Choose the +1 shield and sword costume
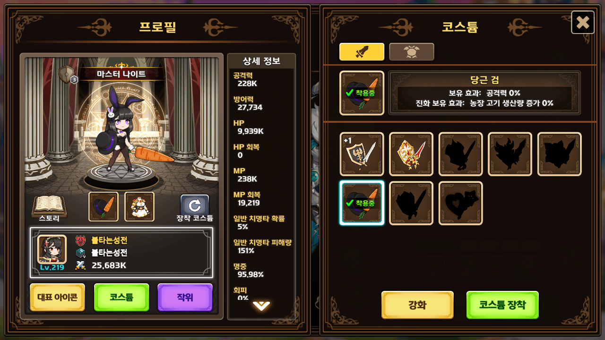This screenshot has height=340, width=605. [x=362, y=154]
